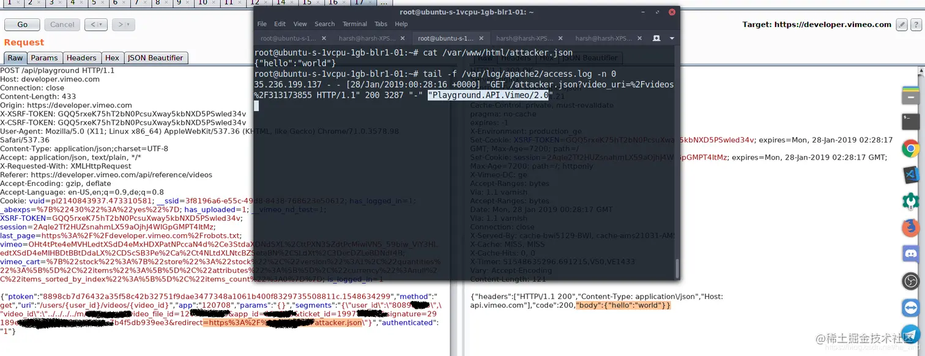Image resolution: width=925 pixels, height=356 pixels.
Task: Open the terminal tab list dropdown arrow
Action: 672,38
